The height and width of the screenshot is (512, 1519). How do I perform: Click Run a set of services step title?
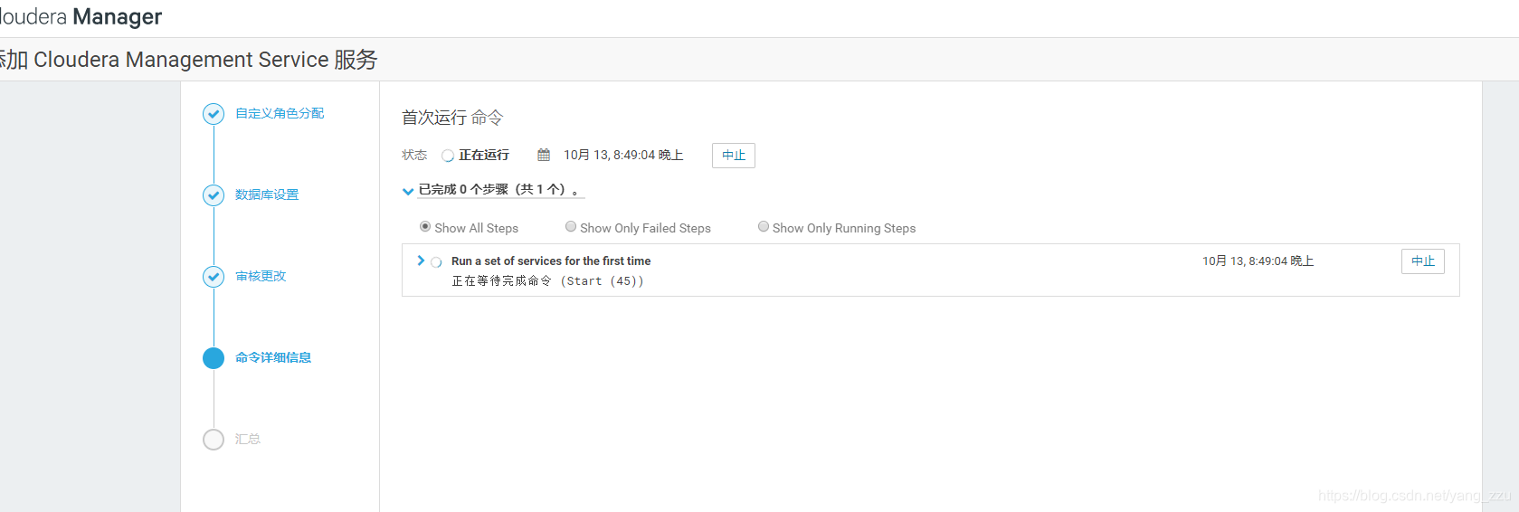tap(551, 261)
